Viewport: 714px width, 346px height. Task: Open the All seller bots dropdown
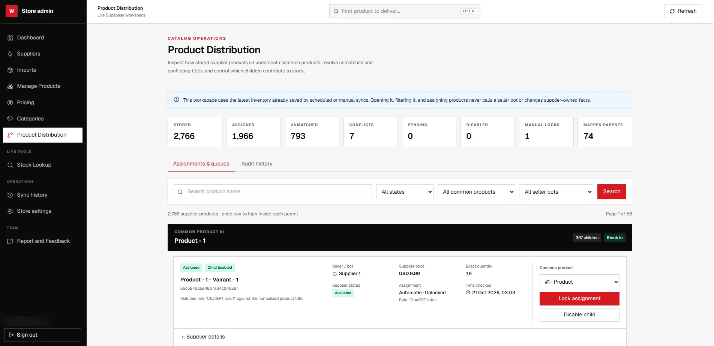pyautogui.click(x=556, y=192)
